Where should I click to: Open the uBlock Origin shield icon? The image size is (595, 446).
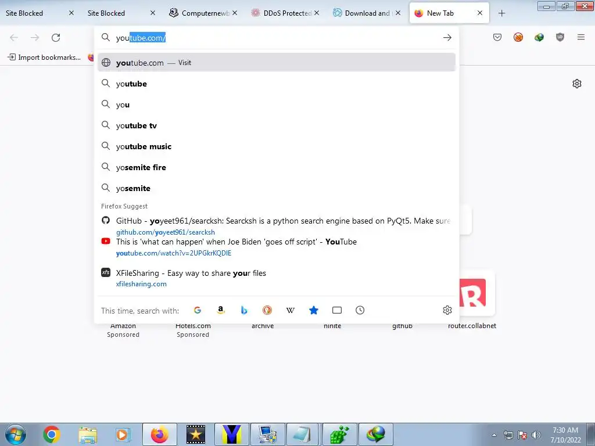tap(560, 37)
